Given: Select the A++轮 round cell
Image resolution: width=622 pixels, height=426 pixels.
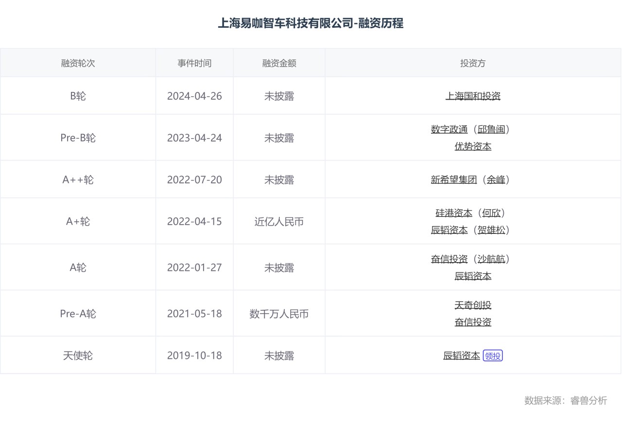Looking at the screenshot, I should [x=78, y=179].
